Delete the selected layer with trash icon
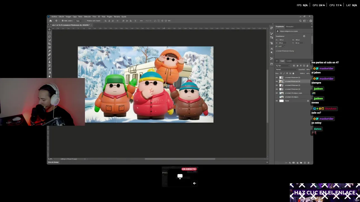The image size is (360, 202). point(309,163)
